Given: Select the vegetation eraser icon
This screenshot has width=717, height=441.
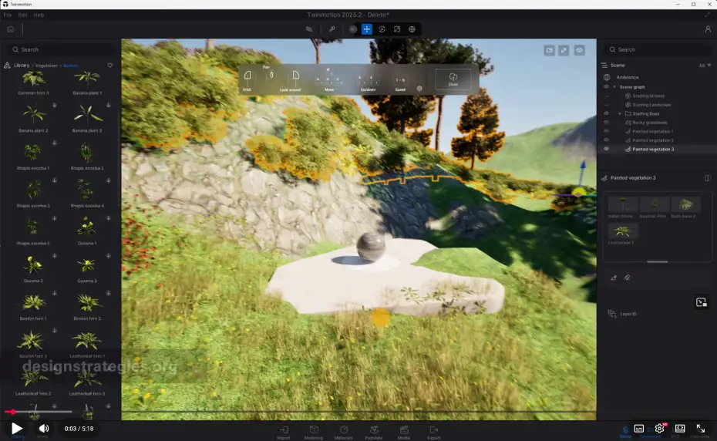Looking at the screenshot, I should point(628,278).
